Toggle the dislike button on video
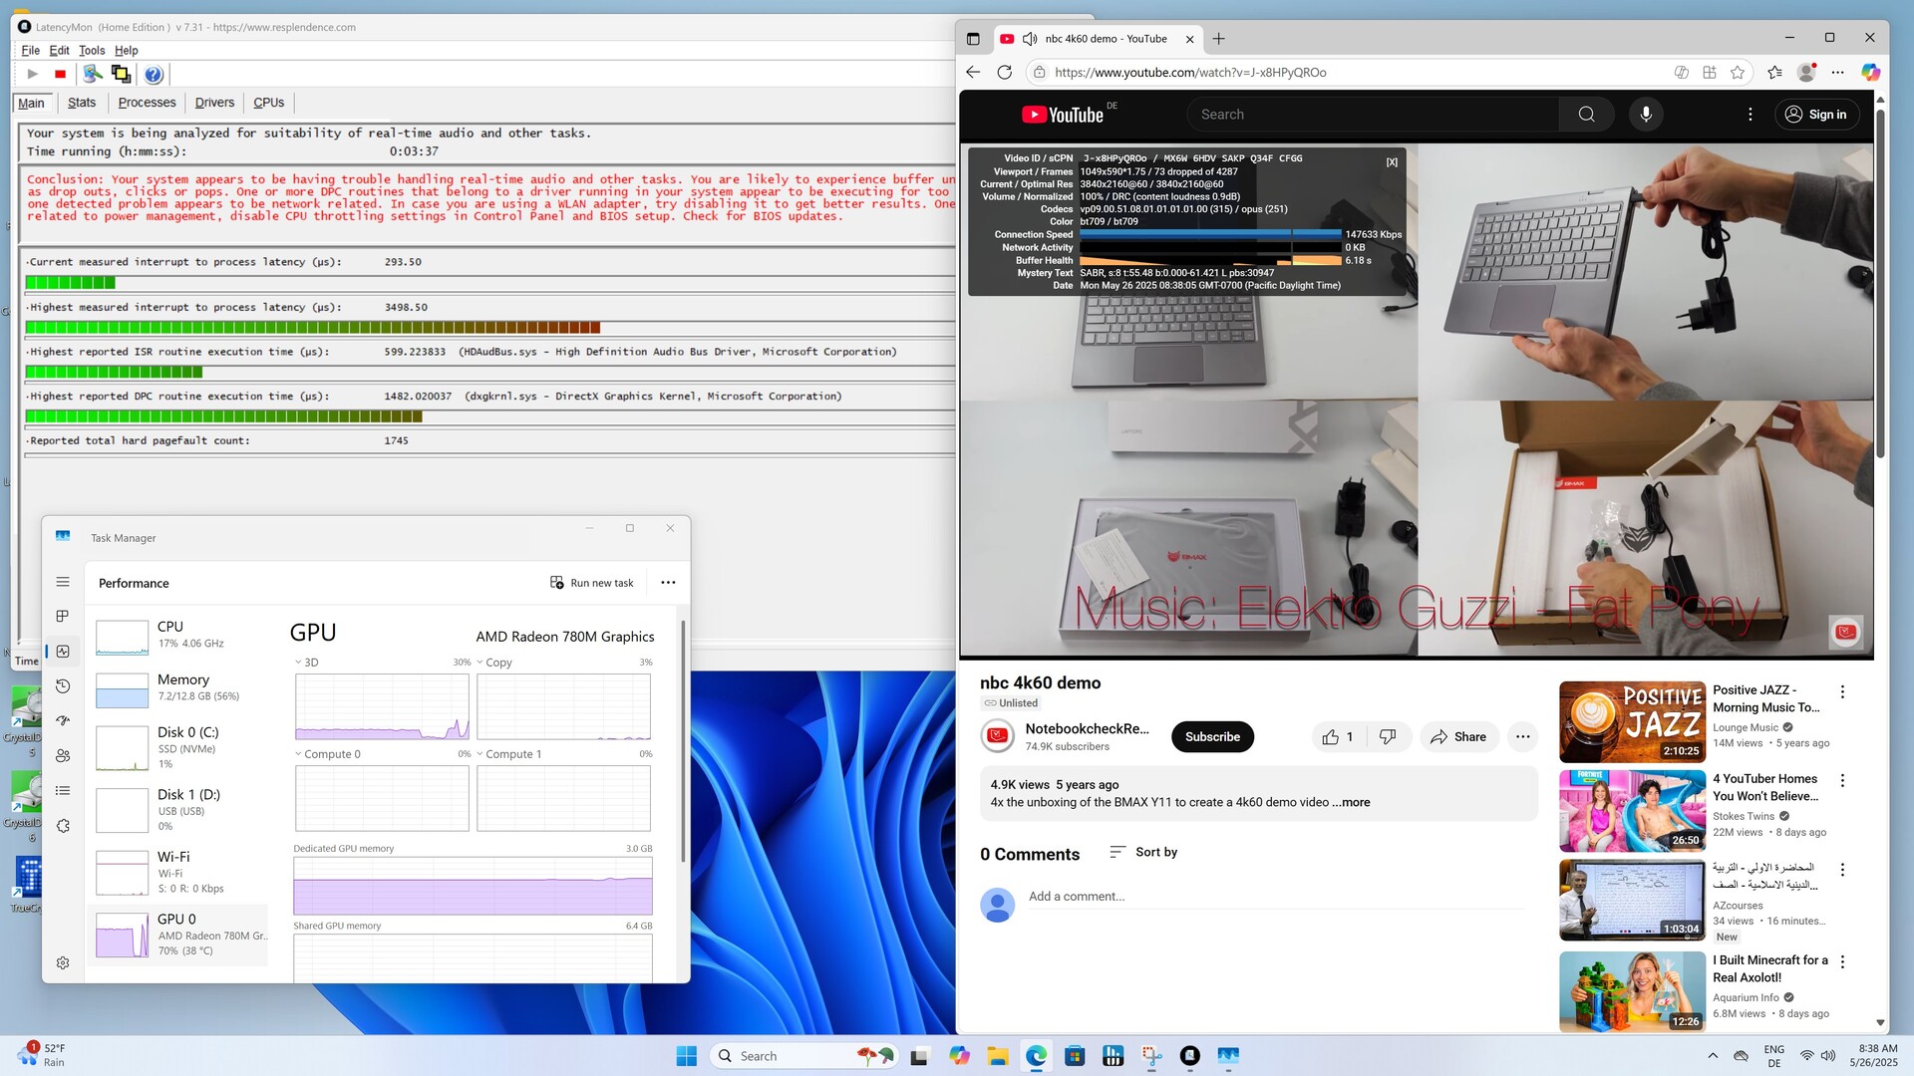Screen dimensions: 1914x1076 1388,737
